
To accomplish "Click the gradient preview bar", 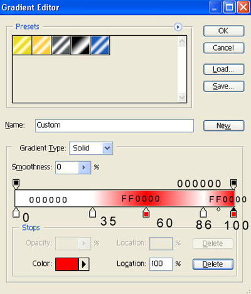I will click(125, 198).
